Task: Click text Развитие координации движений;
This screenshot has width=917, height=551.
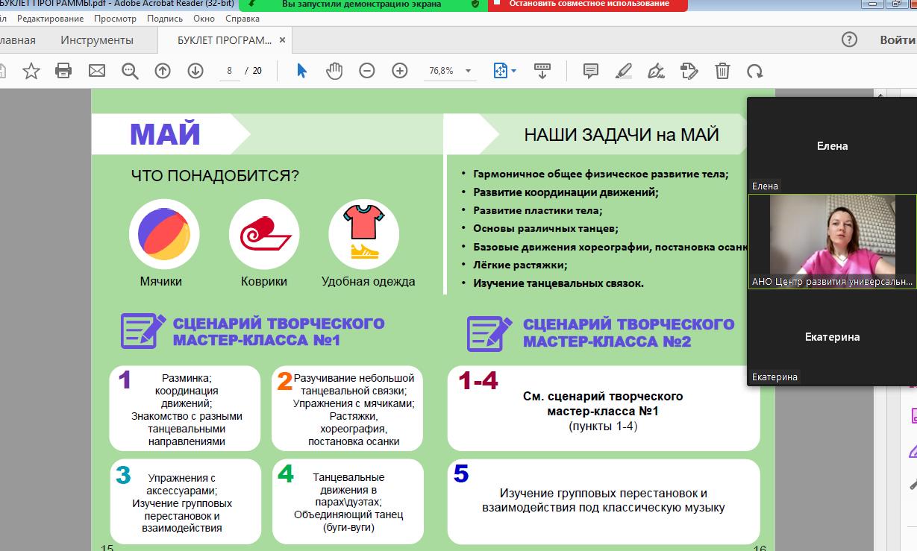Action: 566,192
